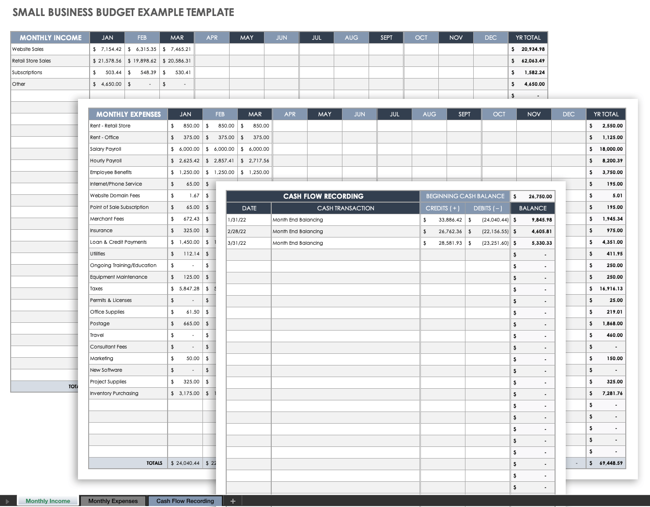This screenshot has height=507, width=650.
Task: Click the MONTHLY EXPENSES header cell
Action: (128, 114)
